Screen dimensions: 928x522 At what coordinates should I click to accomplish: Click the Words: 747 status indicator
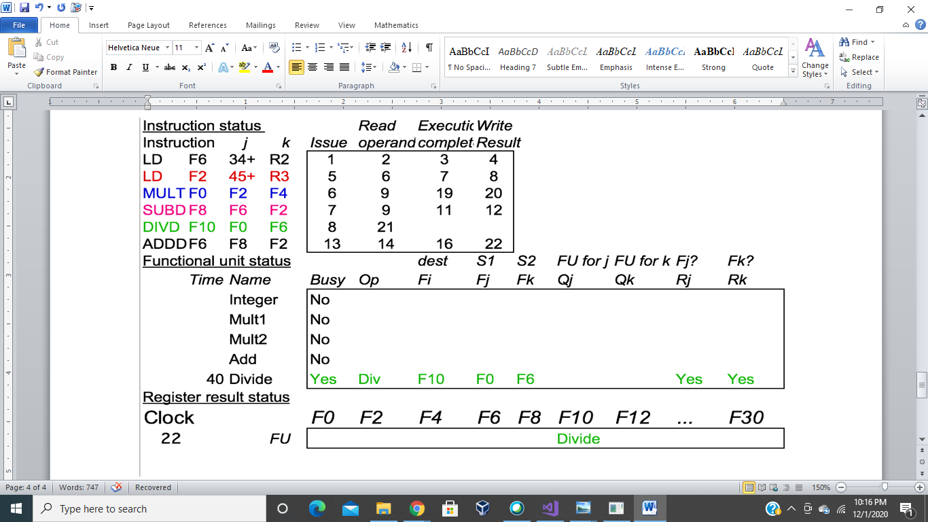click(79, 487)
